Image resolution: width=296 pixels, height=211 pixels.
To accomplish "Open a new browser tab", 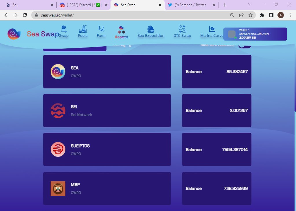I will [225, 5].
